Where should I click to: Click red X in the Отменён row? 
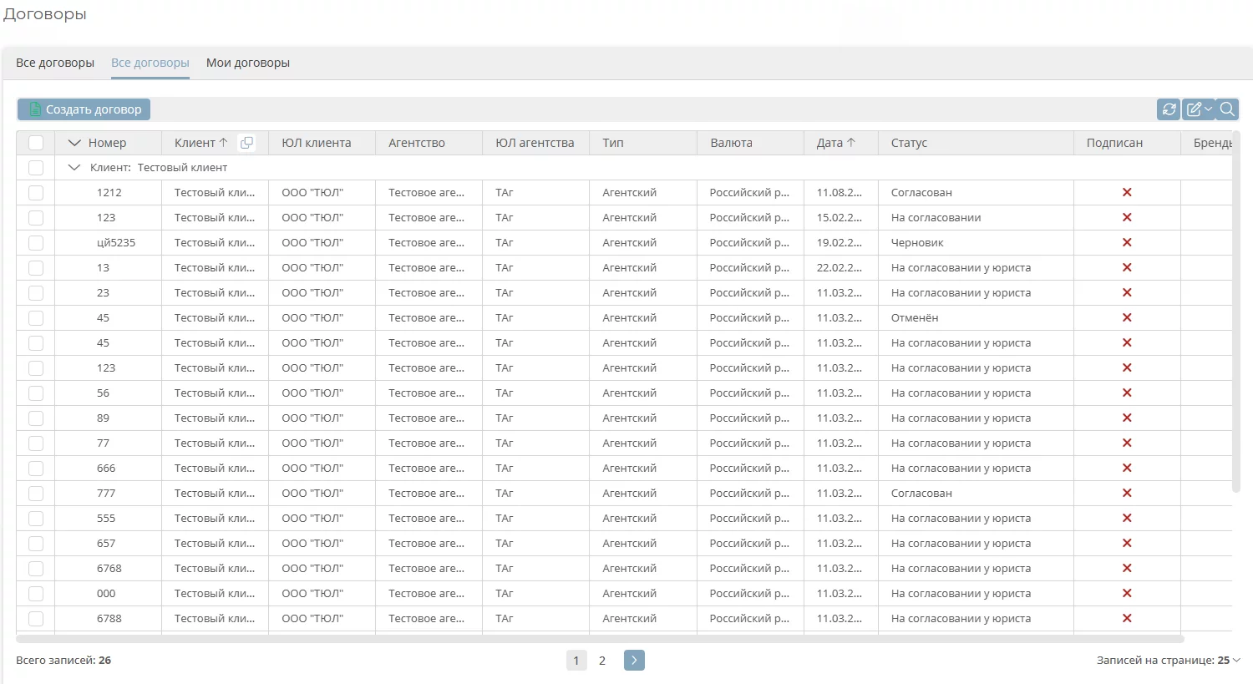tap(1127, 318)
